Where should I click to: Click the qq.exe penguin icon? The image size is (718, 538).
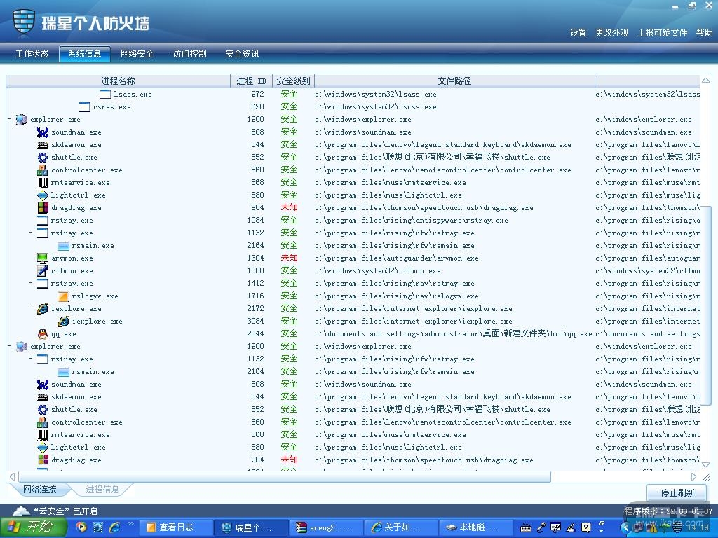click(x=43, y=334)
